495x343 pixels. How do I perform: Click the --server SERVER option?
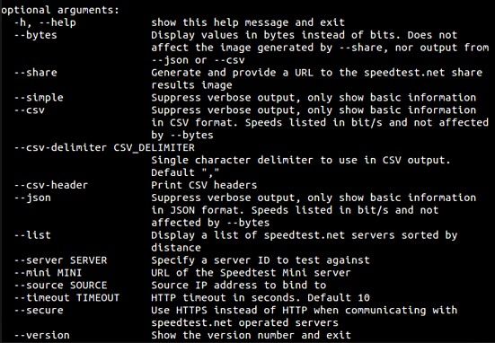[x=60, y=260]
